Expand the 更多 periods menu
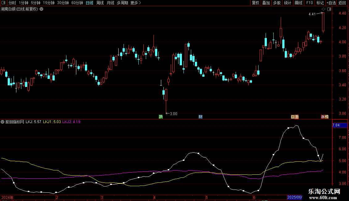This screenshot has width=349, height=201. click(x=136, y=3)
